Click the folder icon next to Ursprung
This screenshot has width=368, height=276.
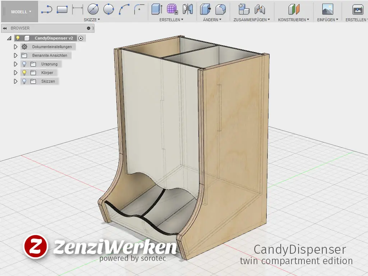tap(33, 64)
